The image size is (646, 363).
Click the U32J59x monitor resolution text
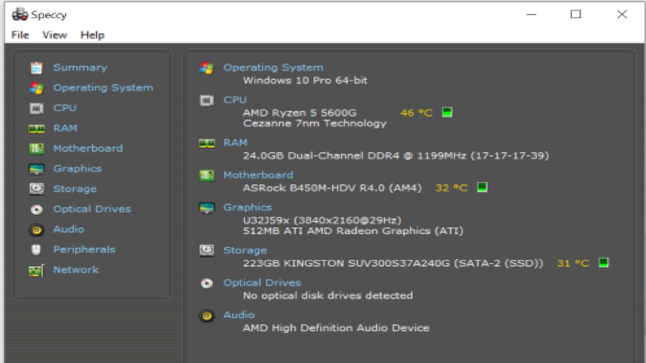click(x=322, y=220)
